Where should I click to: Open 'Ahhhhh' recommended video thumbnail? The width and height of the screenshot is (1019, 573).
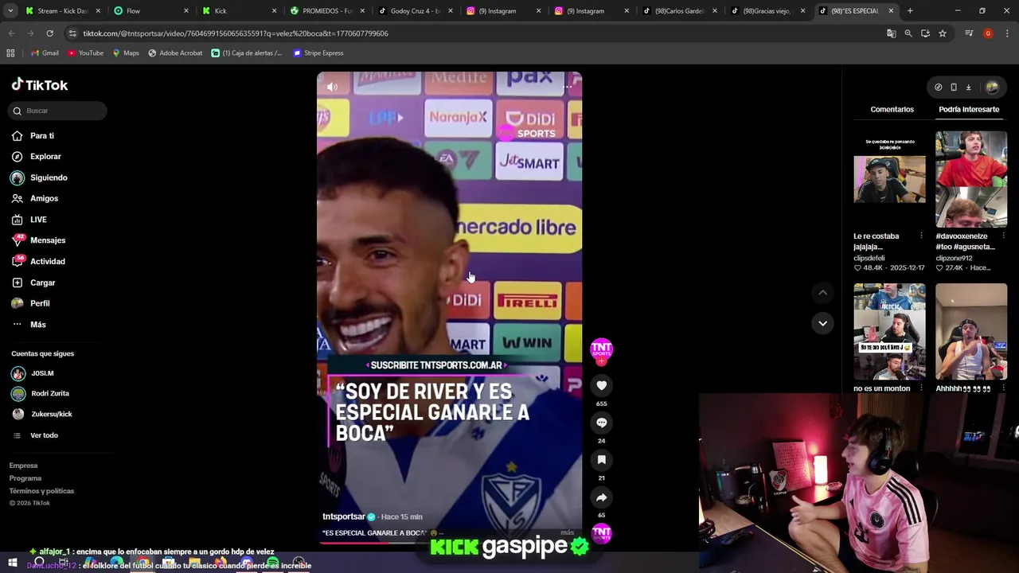point(970,331)
